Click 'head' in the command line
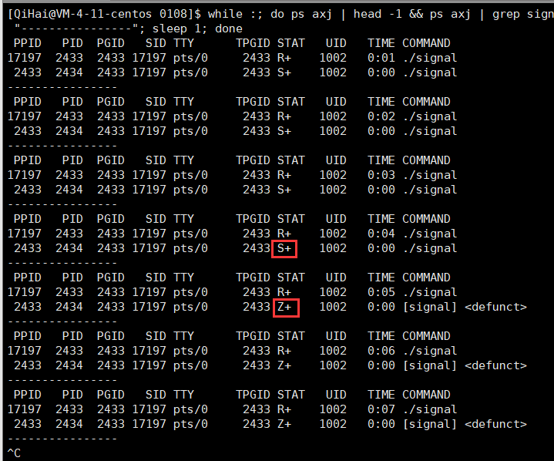Screen dimensions: 554x461 pos(368,14)
